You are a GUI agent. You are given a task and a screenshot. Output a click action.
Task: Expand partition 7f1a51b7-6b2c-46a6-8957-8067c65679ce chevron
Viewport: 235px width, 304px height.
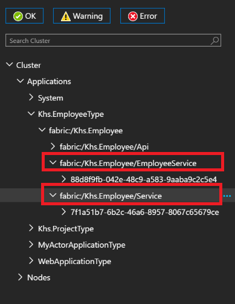click(63, 212)
